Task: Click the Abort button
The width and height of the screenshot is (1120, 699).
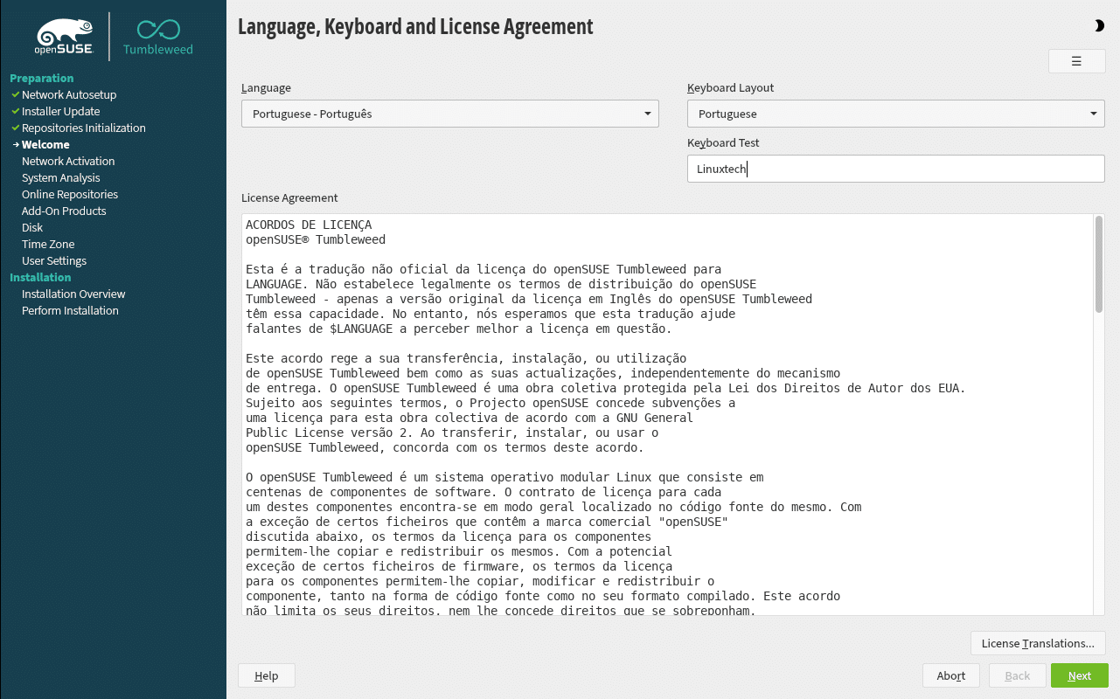Action: [x=951, y=675]
